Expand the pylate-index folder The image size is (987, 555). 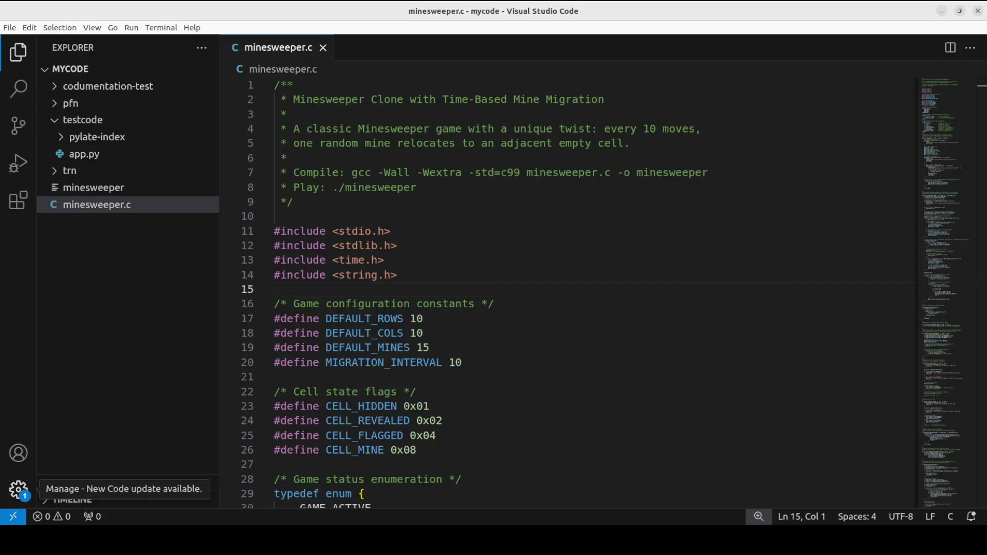click(97, 137)
